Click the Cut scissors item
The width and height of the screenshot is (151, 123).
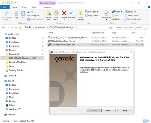coord(31,12)
